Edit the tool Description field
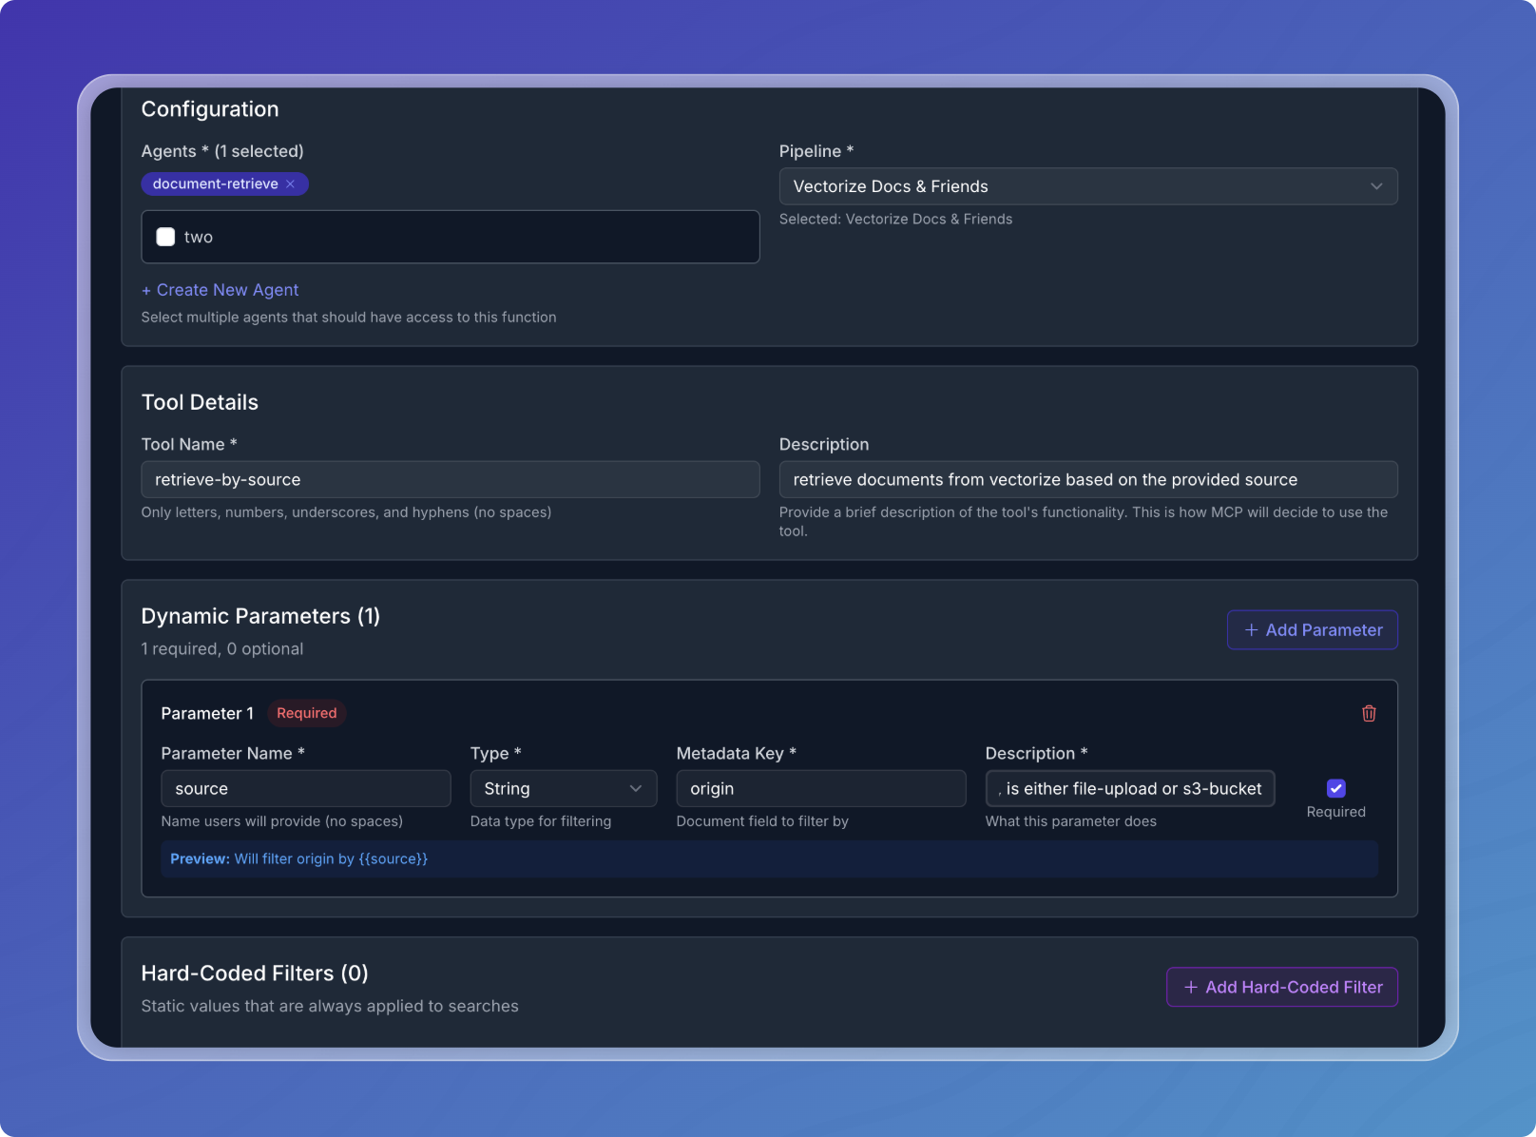The height and width of the screenshot is (1137, 1536). (1088, 480)
